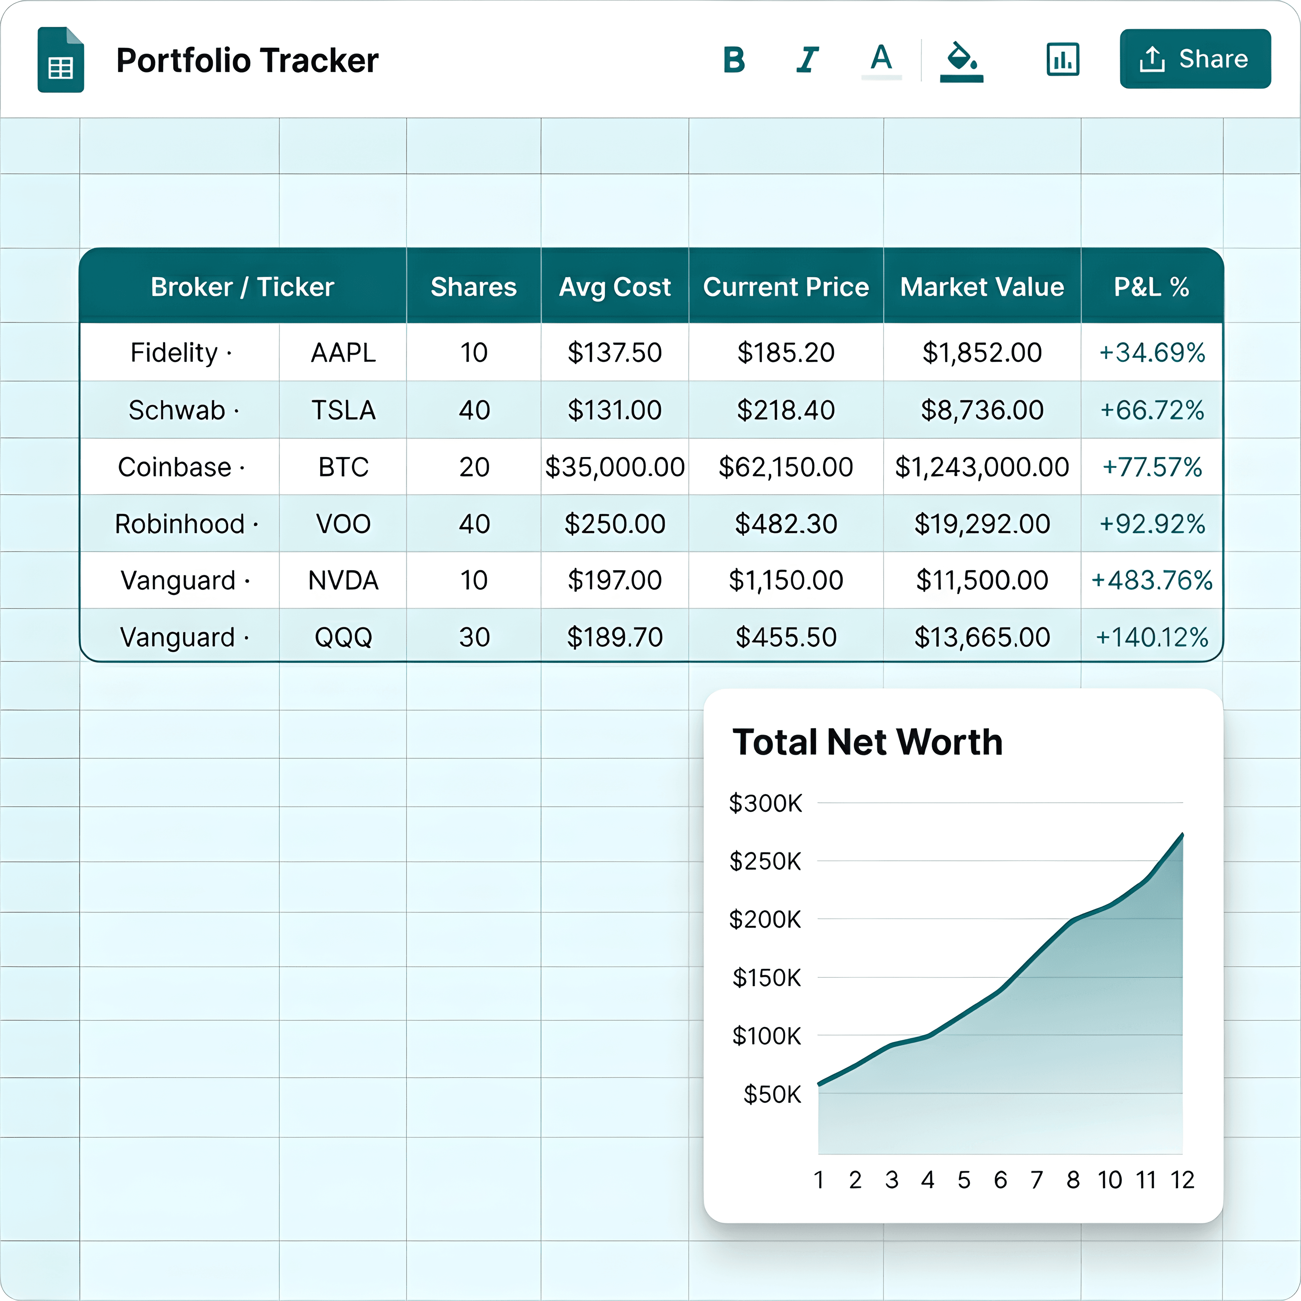This screenshot has height=1301, width=1301.
Task: Select the +66.72% P&L cell
Action: 1152,409
